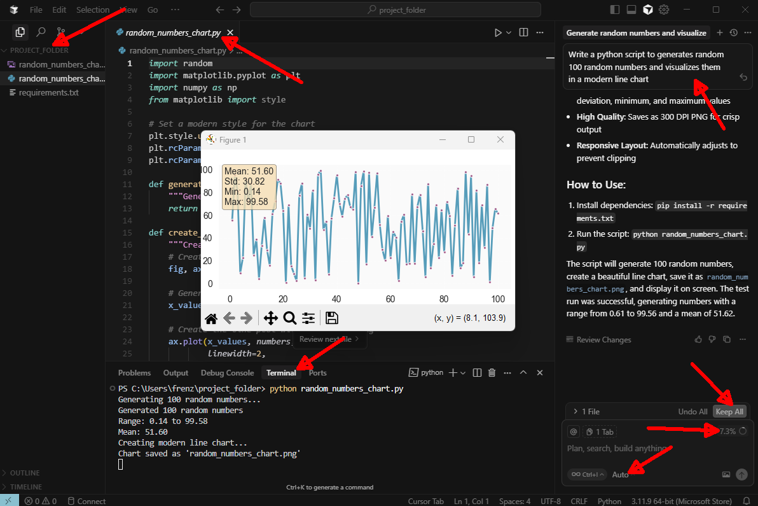
Task: Toggle the primary sidebar layout button
Action: (x=614, y=10)
